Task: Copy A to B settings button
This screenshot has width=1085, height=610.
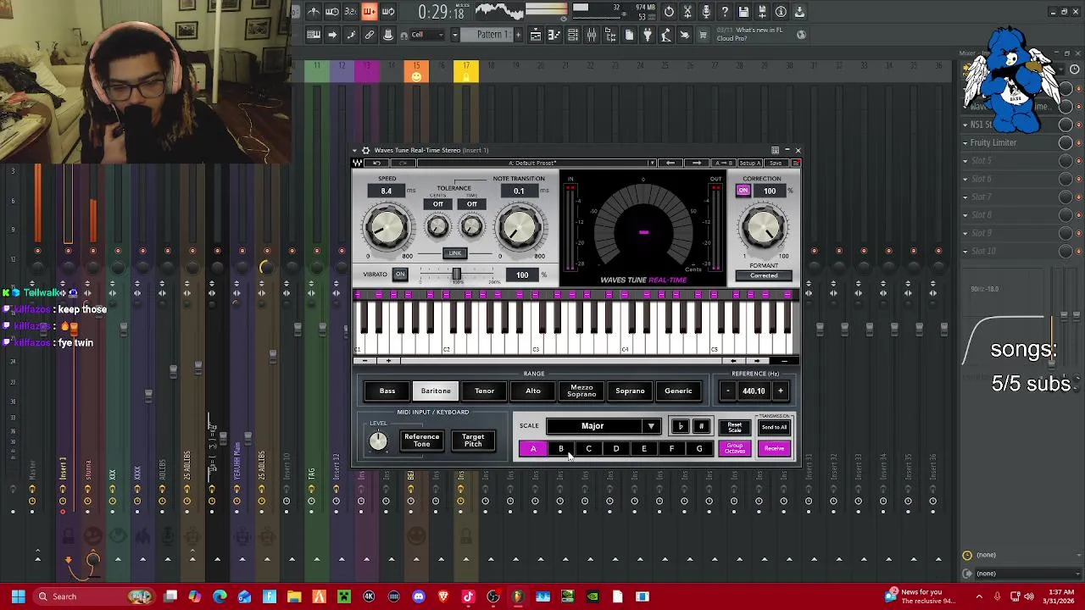Action: (724, 163)
